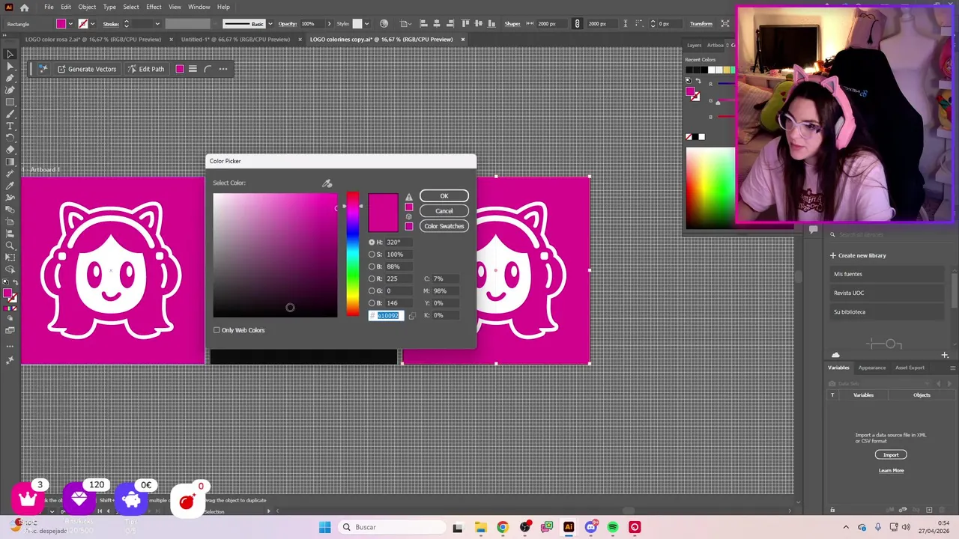Select the Type tool
959x539 pixels.
click(10, 126)
